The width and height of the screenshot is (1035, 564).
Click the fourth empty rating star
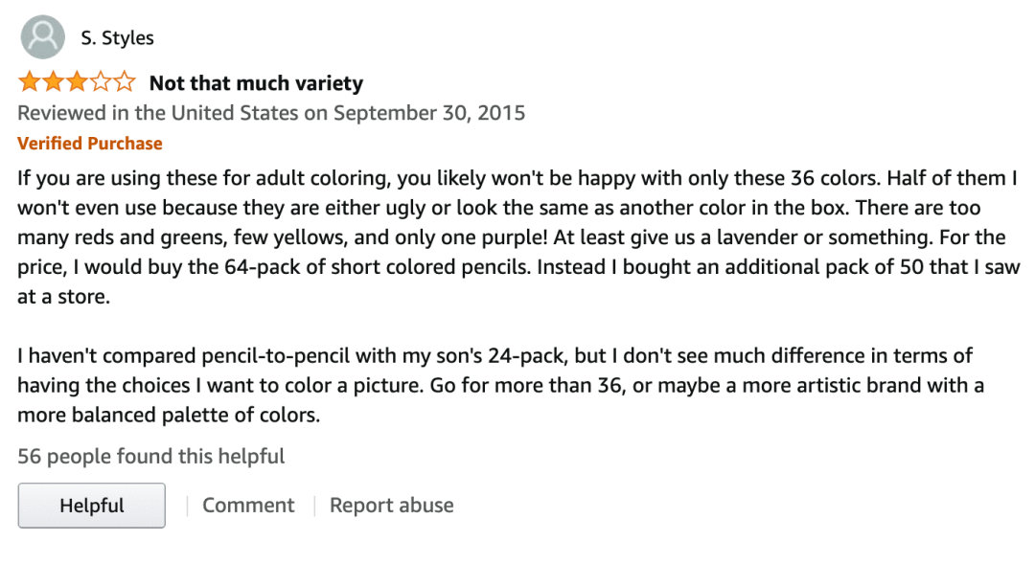tap(101, 82)
